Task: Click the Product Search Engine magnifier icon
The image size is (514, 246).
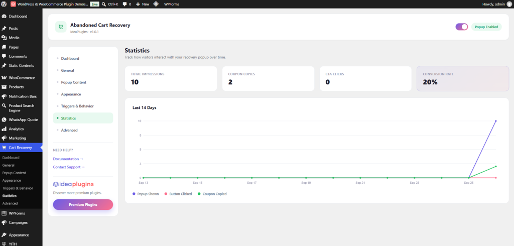Action: 4,105
